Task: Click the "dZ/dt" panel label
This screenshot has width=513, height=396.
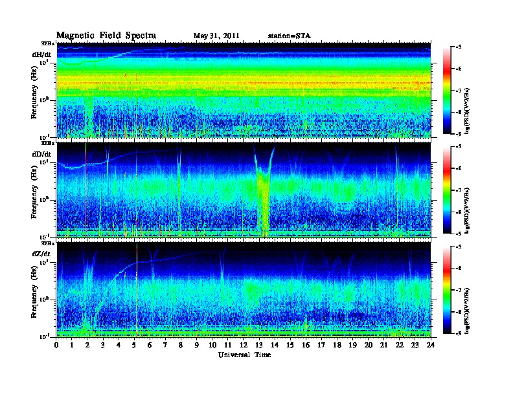Action: tap(41, 254)
